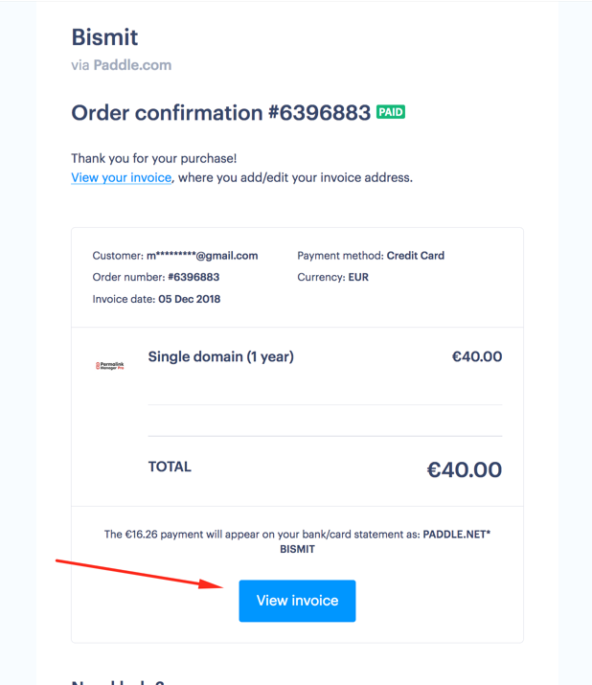Viewport: 592px width, 685px height.
Task: Click the €40.00 item price
Action: (x=477, y=356)
